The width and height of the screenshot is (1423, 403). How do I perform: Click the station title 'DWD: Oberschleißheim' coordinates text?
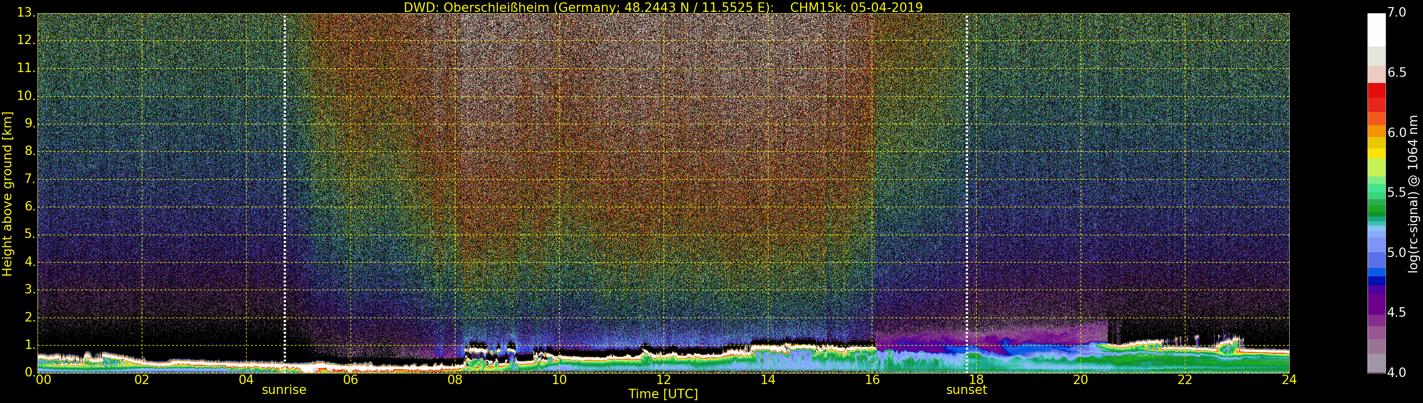(588, 7)
